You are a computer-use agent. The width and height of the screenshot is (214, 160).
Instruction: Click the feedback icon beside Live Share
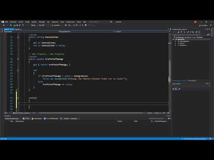pyautogui.click(x=211, y=25)
